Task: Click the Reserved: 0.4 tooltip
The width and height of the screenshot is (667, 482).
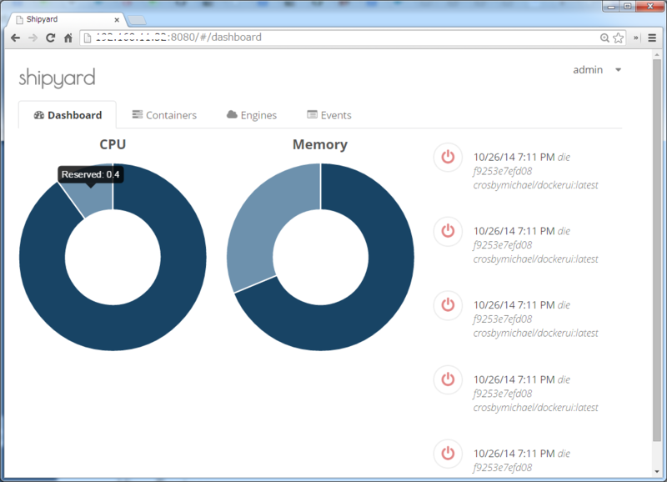Action: (91, 174)
